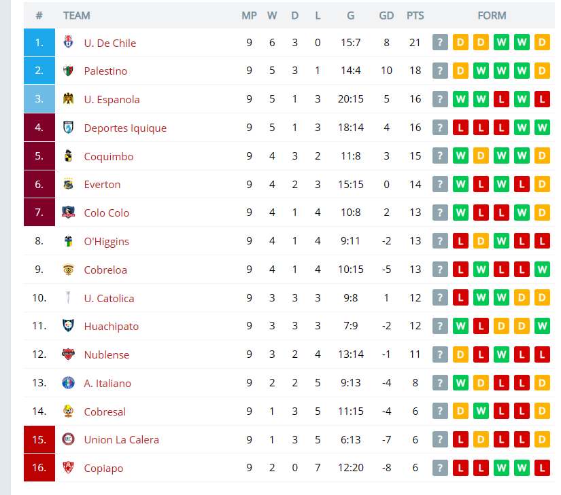This screenshot has width=561, height=495.
Task: Open the Deportes Iquique team link
Action: click(x=125, y=128)
